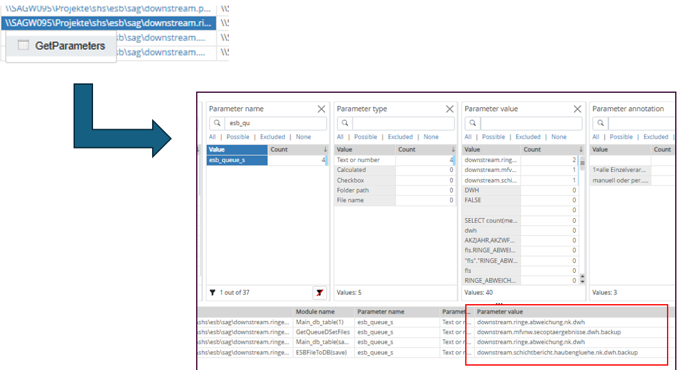Click the sort arrow in Parameter name Count column

[x=325, y=150]
